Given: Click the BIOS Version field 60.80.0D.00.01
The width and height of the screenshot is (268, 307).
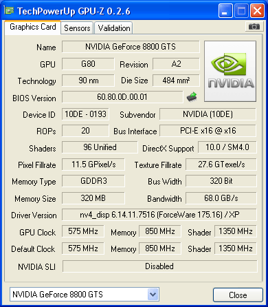Looking at the screenshot, I should pos(122,97).
